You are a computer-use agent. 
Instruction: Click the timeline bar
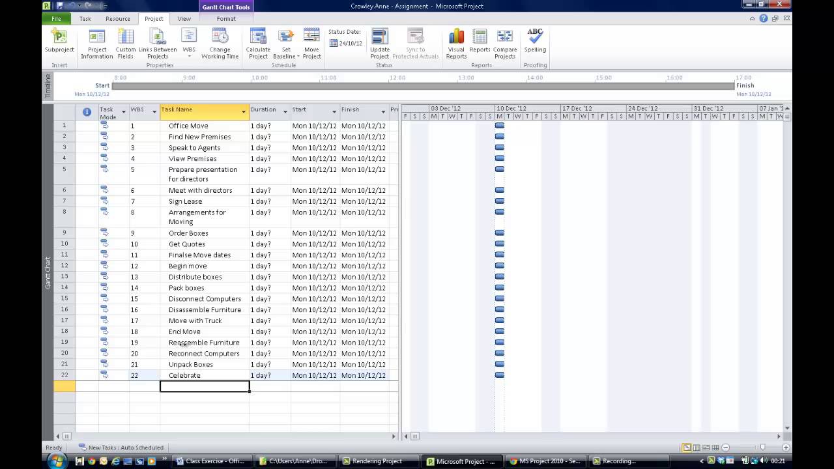pyautogui.click(x=423, y=86)
